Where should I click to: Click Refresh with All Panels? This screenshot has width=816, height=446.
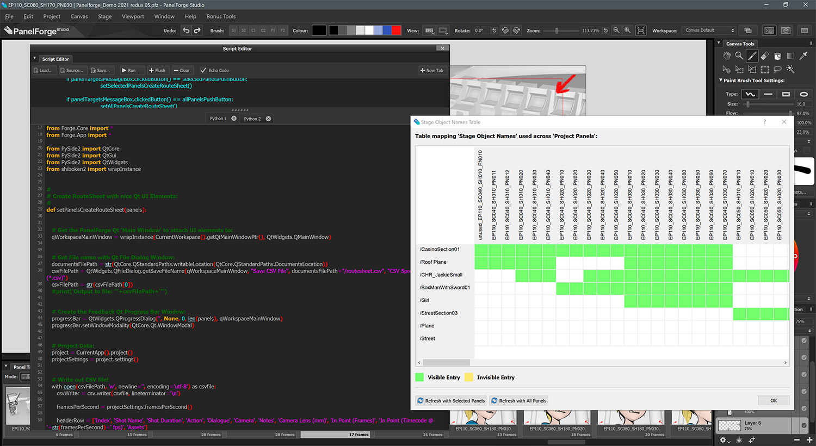coord(519,400)
